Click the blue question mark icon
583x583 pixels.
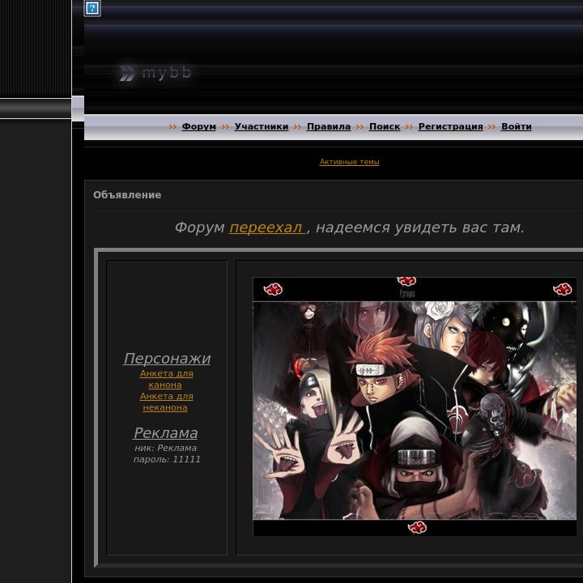pyautogui.click(x=92, y=8)
